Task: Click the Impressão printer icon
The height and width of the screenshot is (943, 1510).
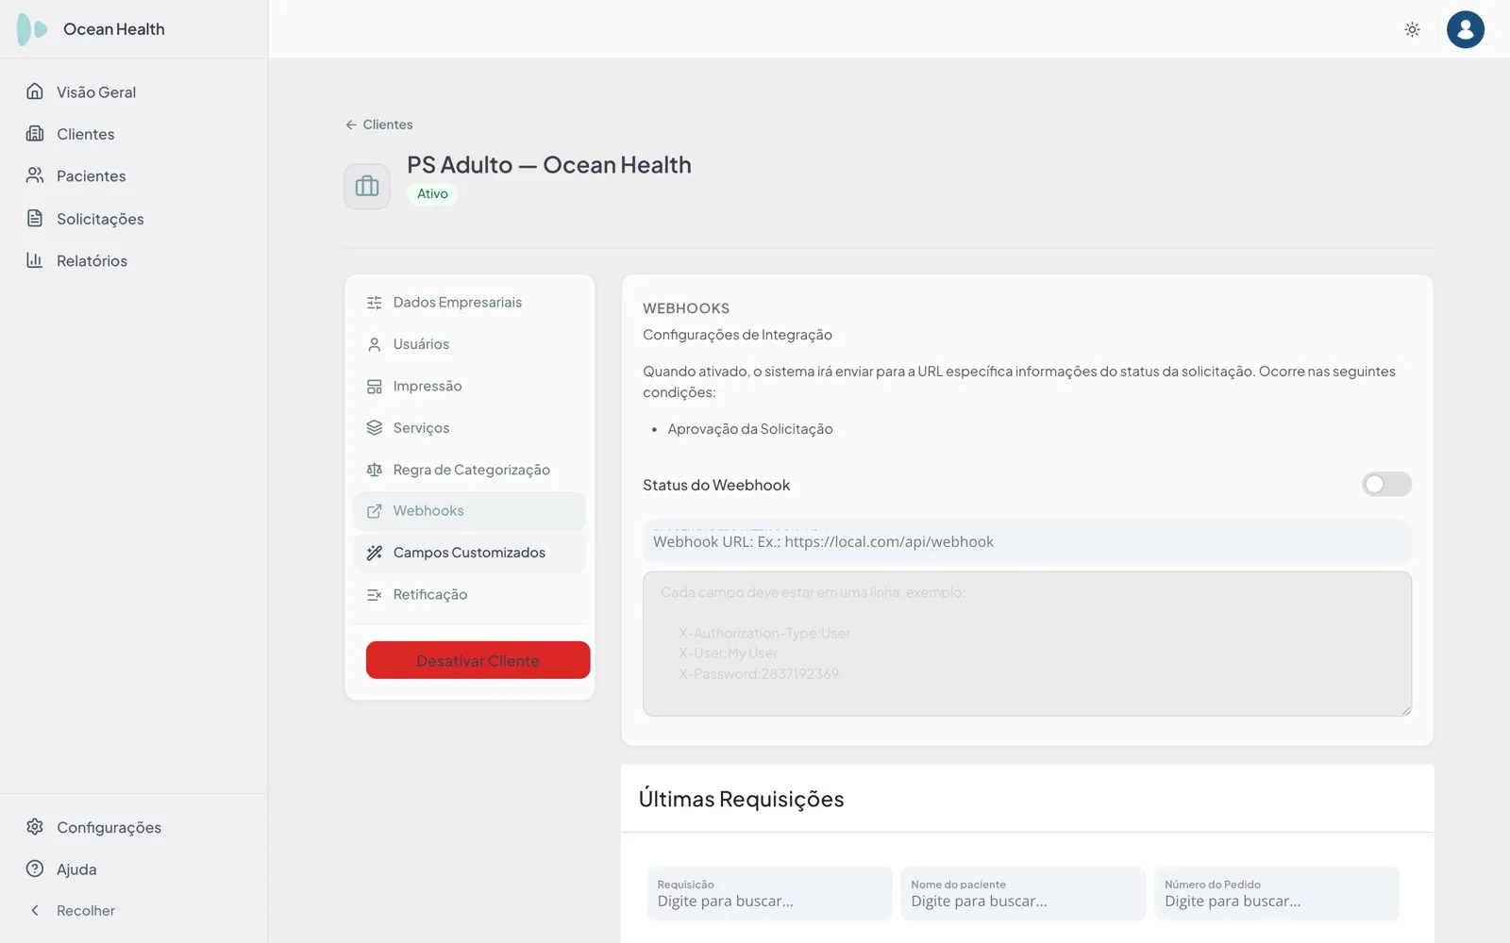Action: [x=375, y=387]
